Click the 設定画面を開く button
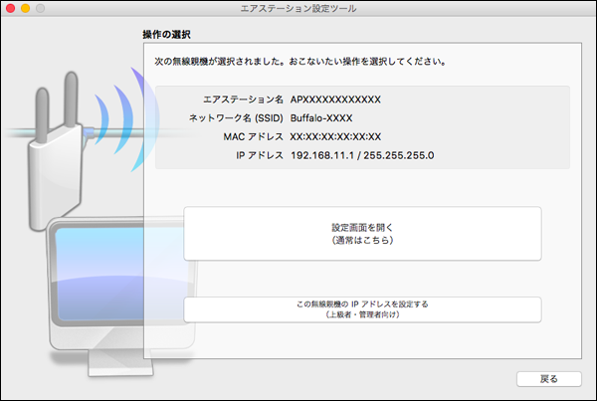Image resolution: width=597 pixels, height=401 pixels. point(362,234)
